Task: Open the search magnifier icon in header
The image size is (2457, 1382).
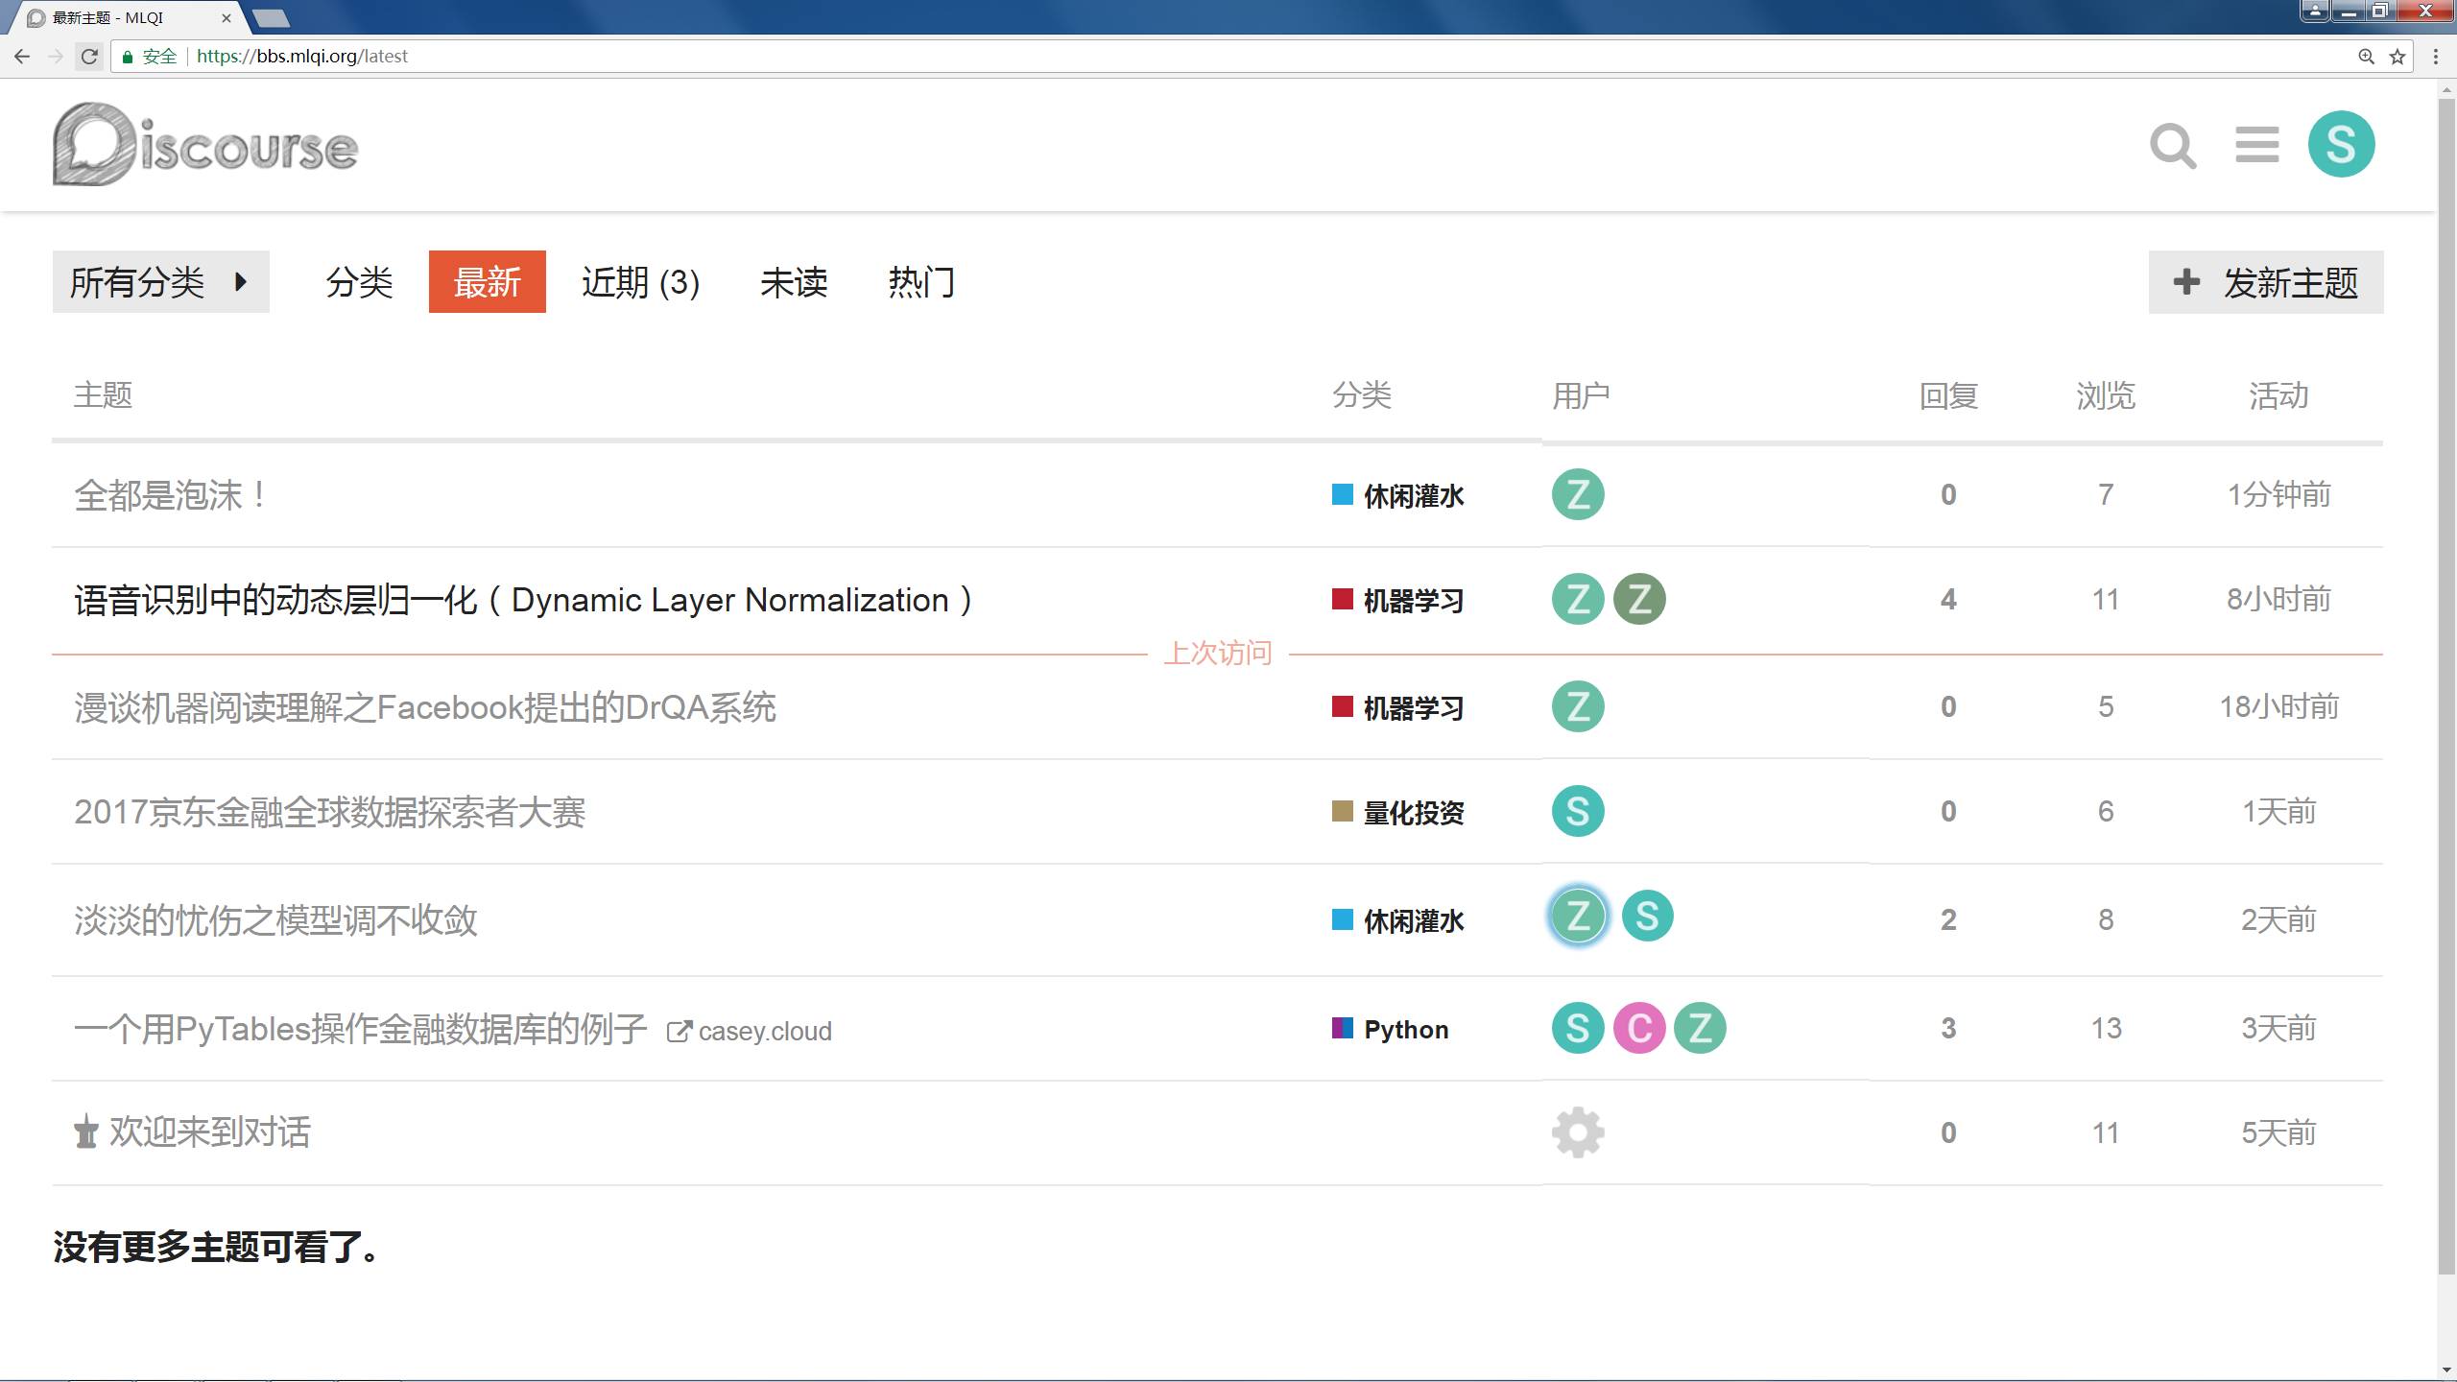Action: (2173, 146)
